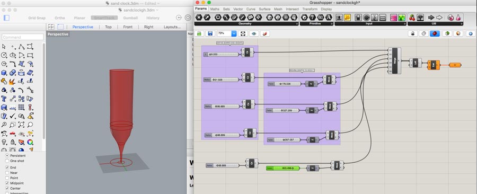Image resolution: width=477 pixels, height=194 pixels.
Task: Expand the Primitive panel dropdown
Action: pos(332,24)
